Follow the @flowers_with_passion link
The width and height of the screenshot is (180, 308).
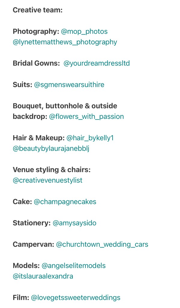coord(87,116)
